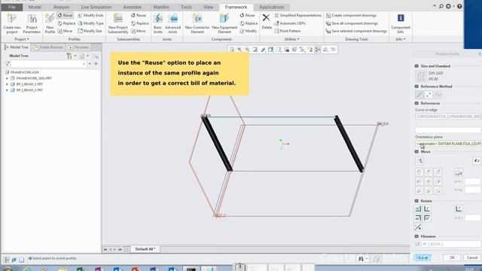Switch to Live Simulation tab
Screen dimensions: 482x271
coord(96,7)
